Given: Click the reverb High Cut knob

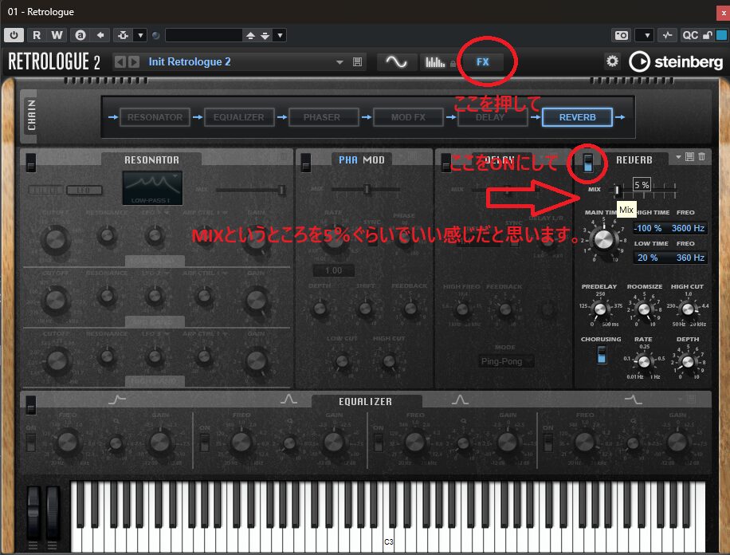Looking at the screenshot, I should (688, 309).
